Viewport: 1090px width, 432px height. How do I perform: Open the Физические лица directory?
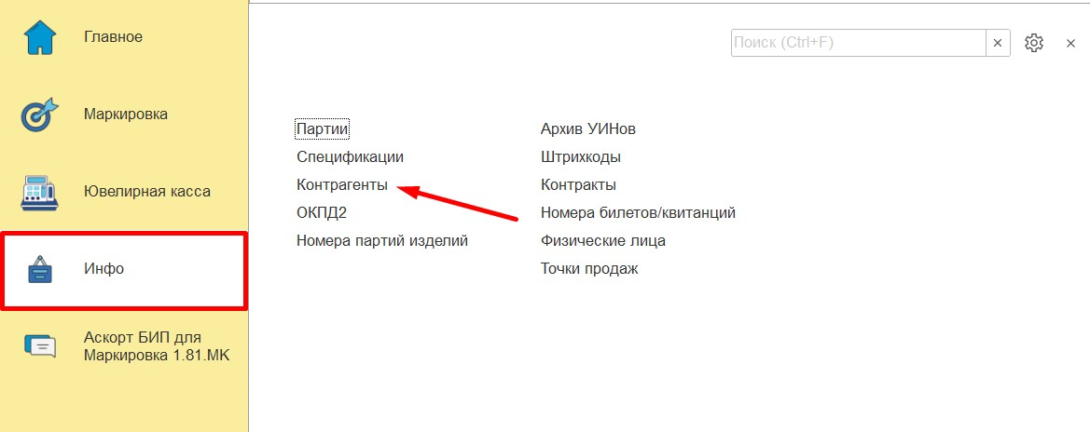coord(603,240)
